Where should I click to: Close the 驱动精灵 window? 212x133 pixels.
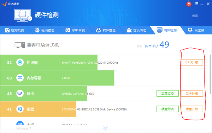coord(208,4)
